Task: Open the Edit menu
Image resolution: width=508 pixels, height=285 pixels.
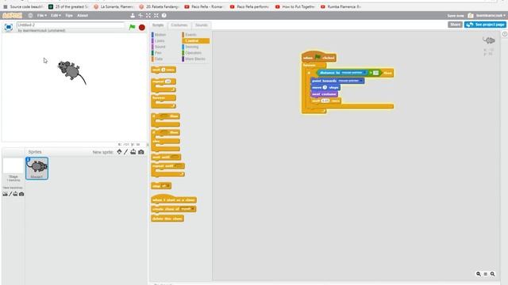Action: tap(56, 15)
